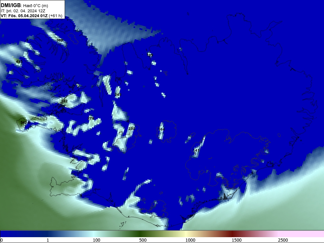324x243 pixels.
Task: Select the IT þri. 02. 04. 2024 12Z line
Action: 23,11
